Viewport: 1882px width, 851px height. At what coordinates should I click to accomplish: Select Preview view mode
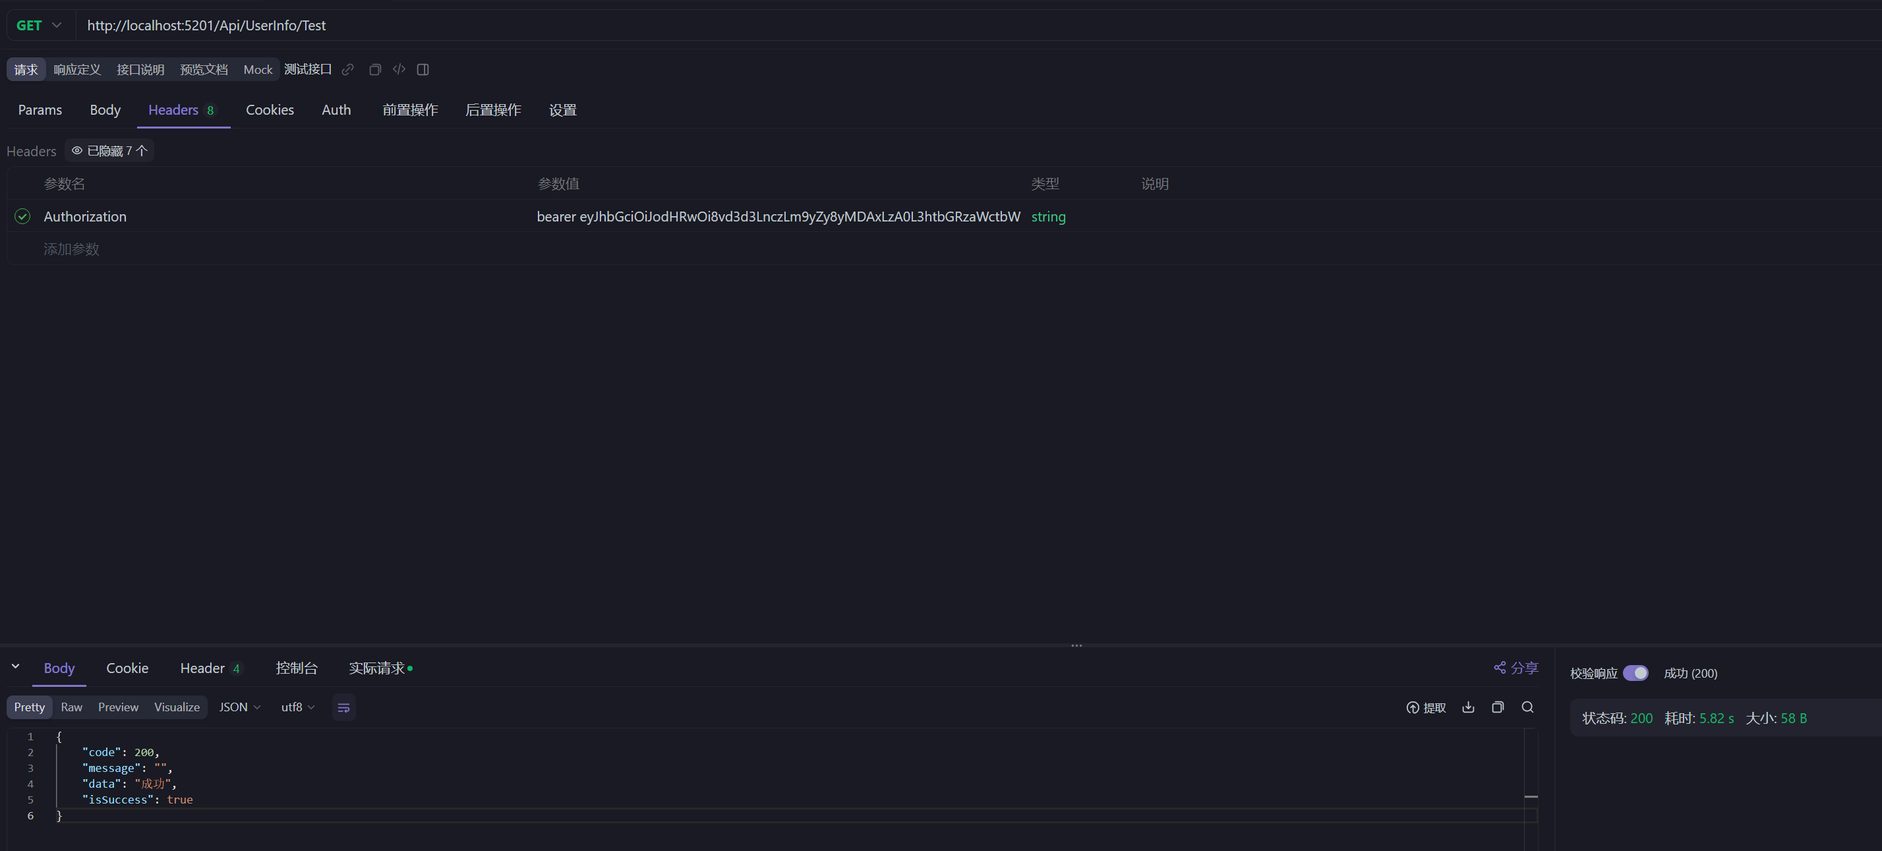coord(119,707)
